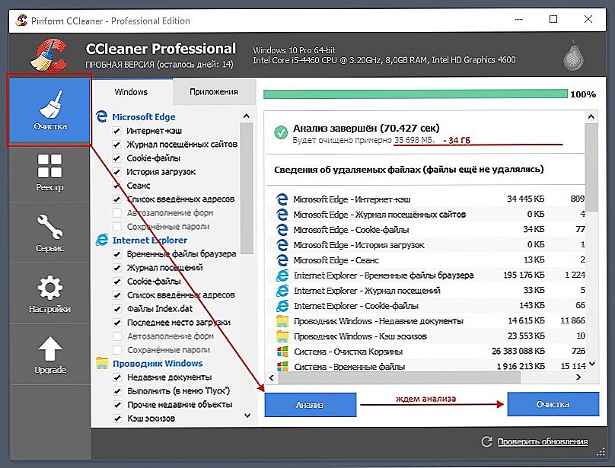
Task: Click horizontal scroll right arrow in results
Action: [578, 377]
